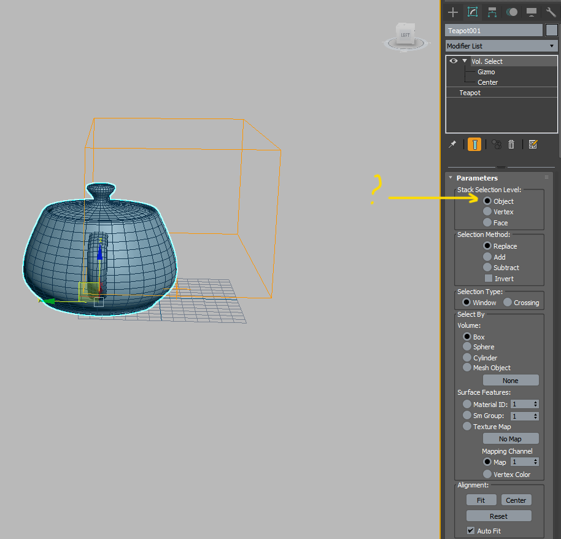Open the Utilities panel wrench icon
Image resolution: width=561 pixels, height=539 pixels.
(x=551, y=12)
